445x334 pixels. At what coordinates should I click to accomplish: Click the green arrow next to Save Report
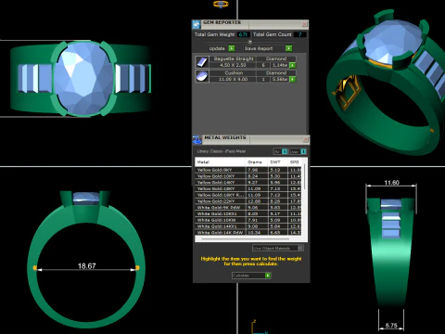288,48
